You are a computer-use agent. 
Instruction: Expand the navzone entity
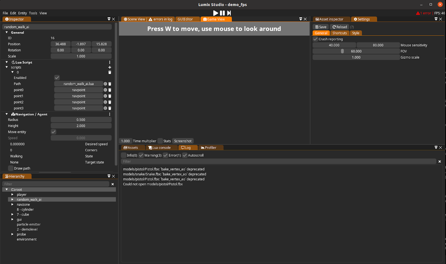pyautogui.click(x=12, y=204)
